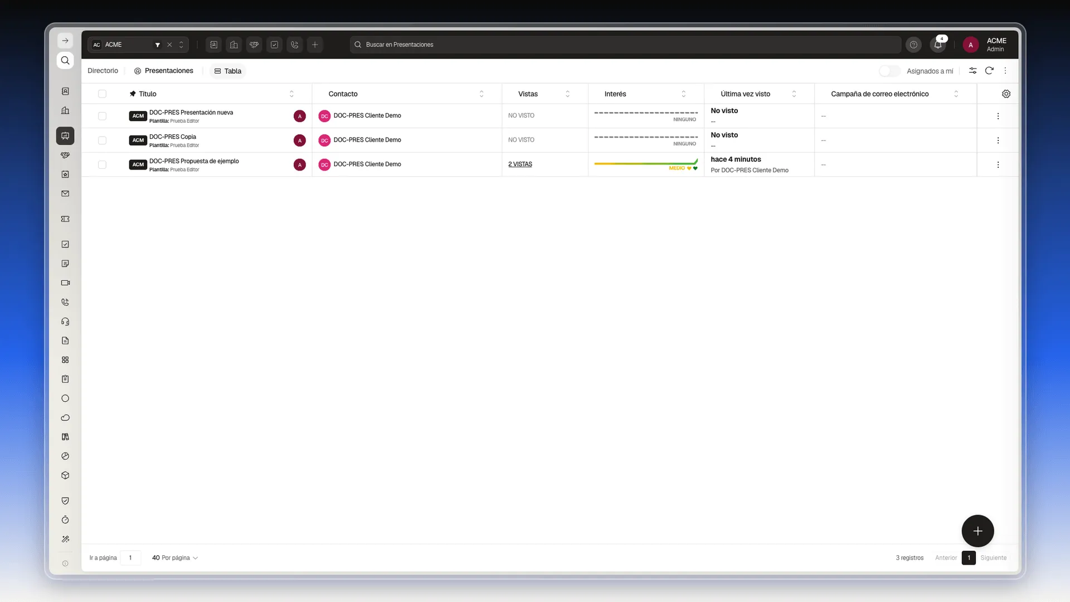The image size is (1070, 602).
Task: Click the help question mark icon
Action: [913, 45]
